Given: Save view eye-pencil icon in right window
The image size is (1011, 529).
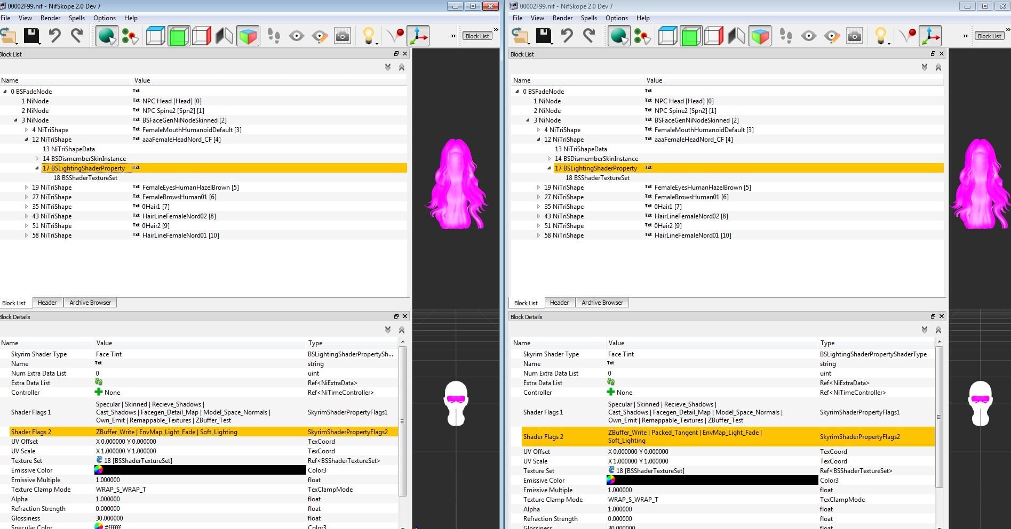Looking at the screenshot, I should pos(832,36).
